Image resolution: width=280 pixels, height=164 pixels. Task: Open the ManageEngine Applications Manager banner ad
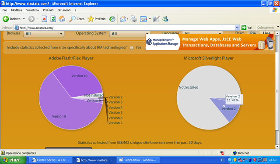coord(210,42)
